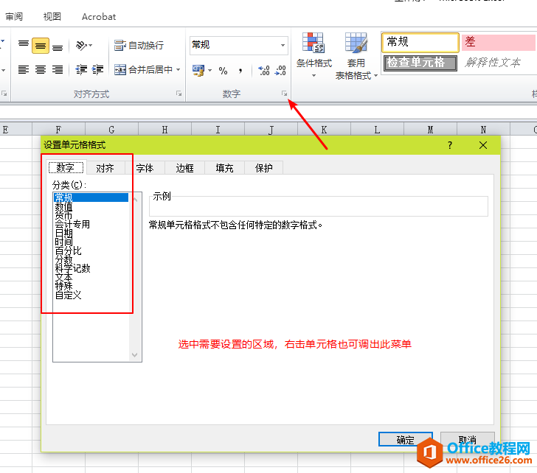Toggle the middle align button

point(41,46)
